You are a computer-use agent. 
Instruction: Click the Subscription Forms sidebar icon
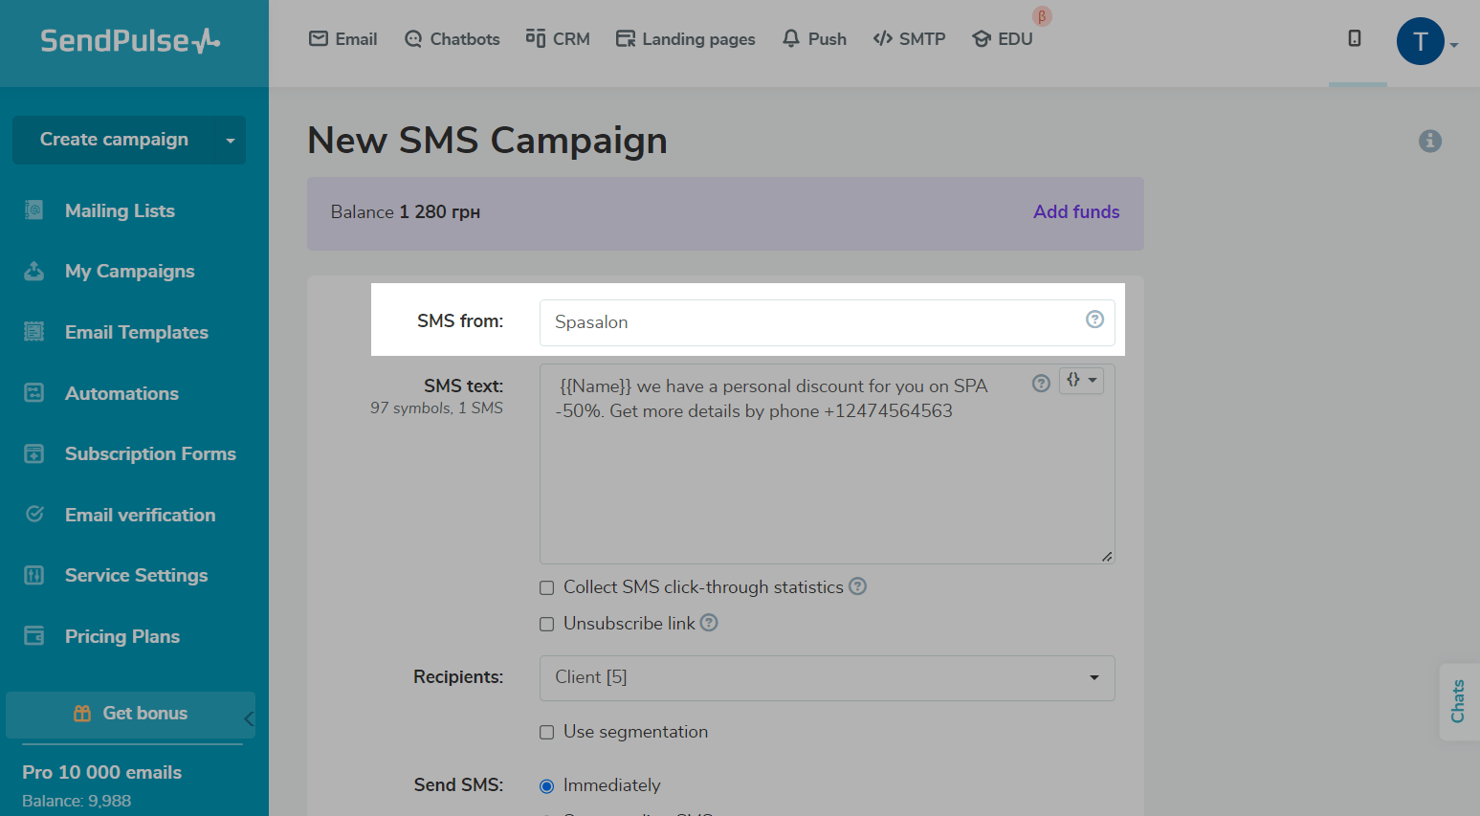pyautogui.click(x=33, y=453)
